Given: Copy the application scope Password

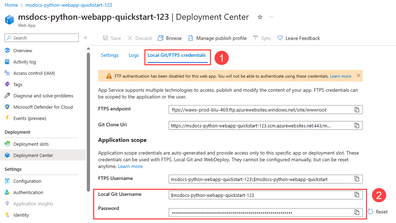Looking at the screenshot, I should (357, 212).
